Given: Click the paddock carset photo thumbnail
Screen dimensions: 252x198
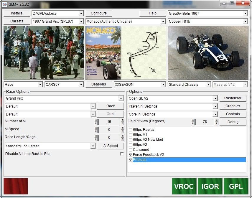Looking at the screenshot, I should pyautogui.click(x=44, y=53).
